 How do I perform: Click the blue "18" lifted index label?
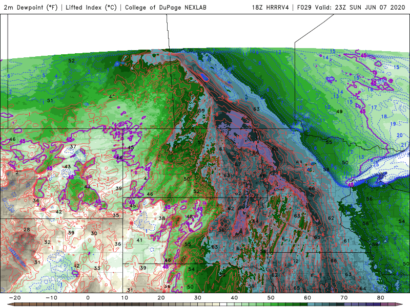[384, 117]
